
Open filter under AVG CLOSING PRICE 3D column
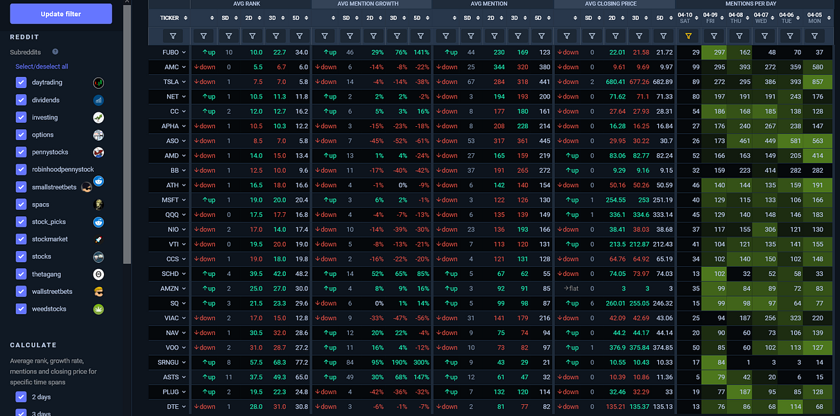click(640, 35)
